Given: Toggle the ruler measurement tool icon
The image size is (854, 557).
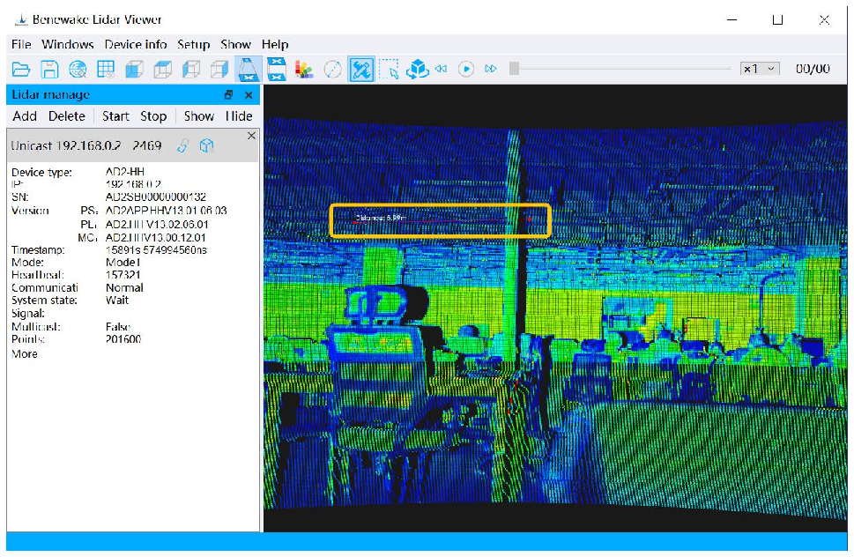Looking at the screenshot, I should 360,69.
